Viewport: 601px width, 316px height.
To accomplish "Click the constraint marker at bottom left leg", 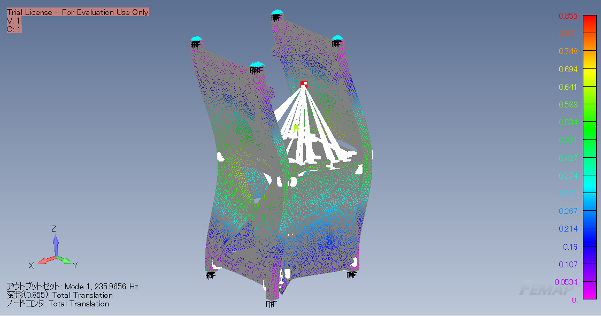I will tap(210, 275).
